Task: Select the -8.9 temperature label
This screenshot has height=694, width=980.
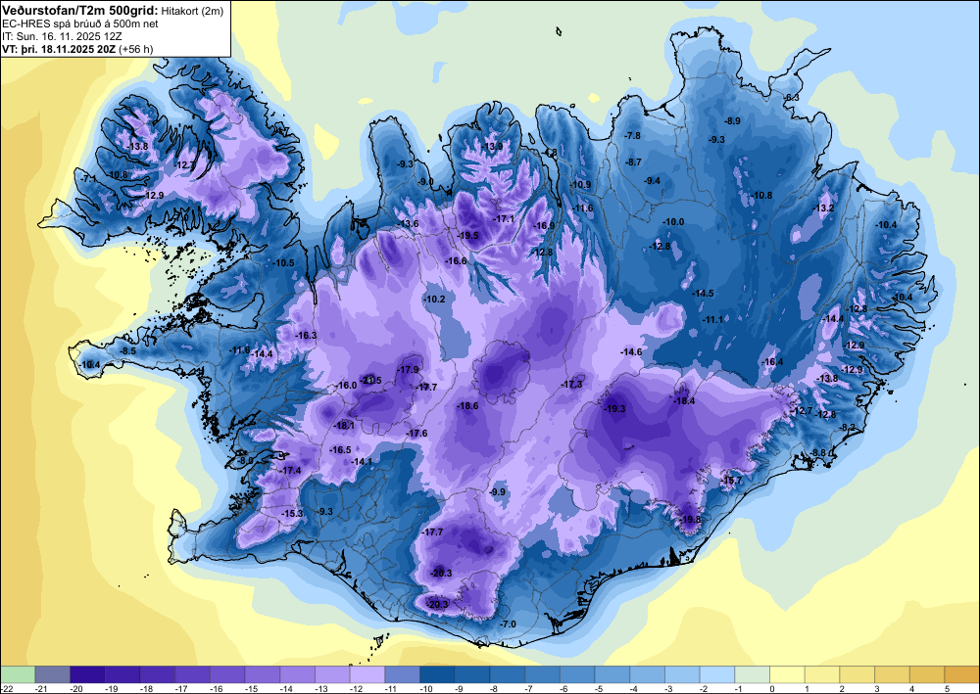Action: click(x=732, y=121)
